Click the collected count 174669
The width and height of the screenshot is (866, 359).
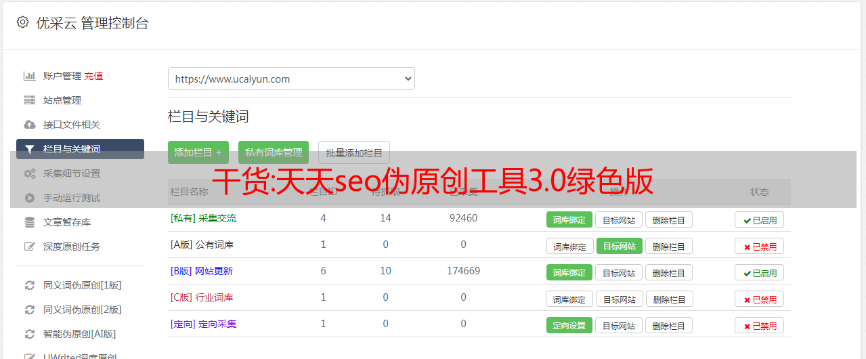pos(463,271)
